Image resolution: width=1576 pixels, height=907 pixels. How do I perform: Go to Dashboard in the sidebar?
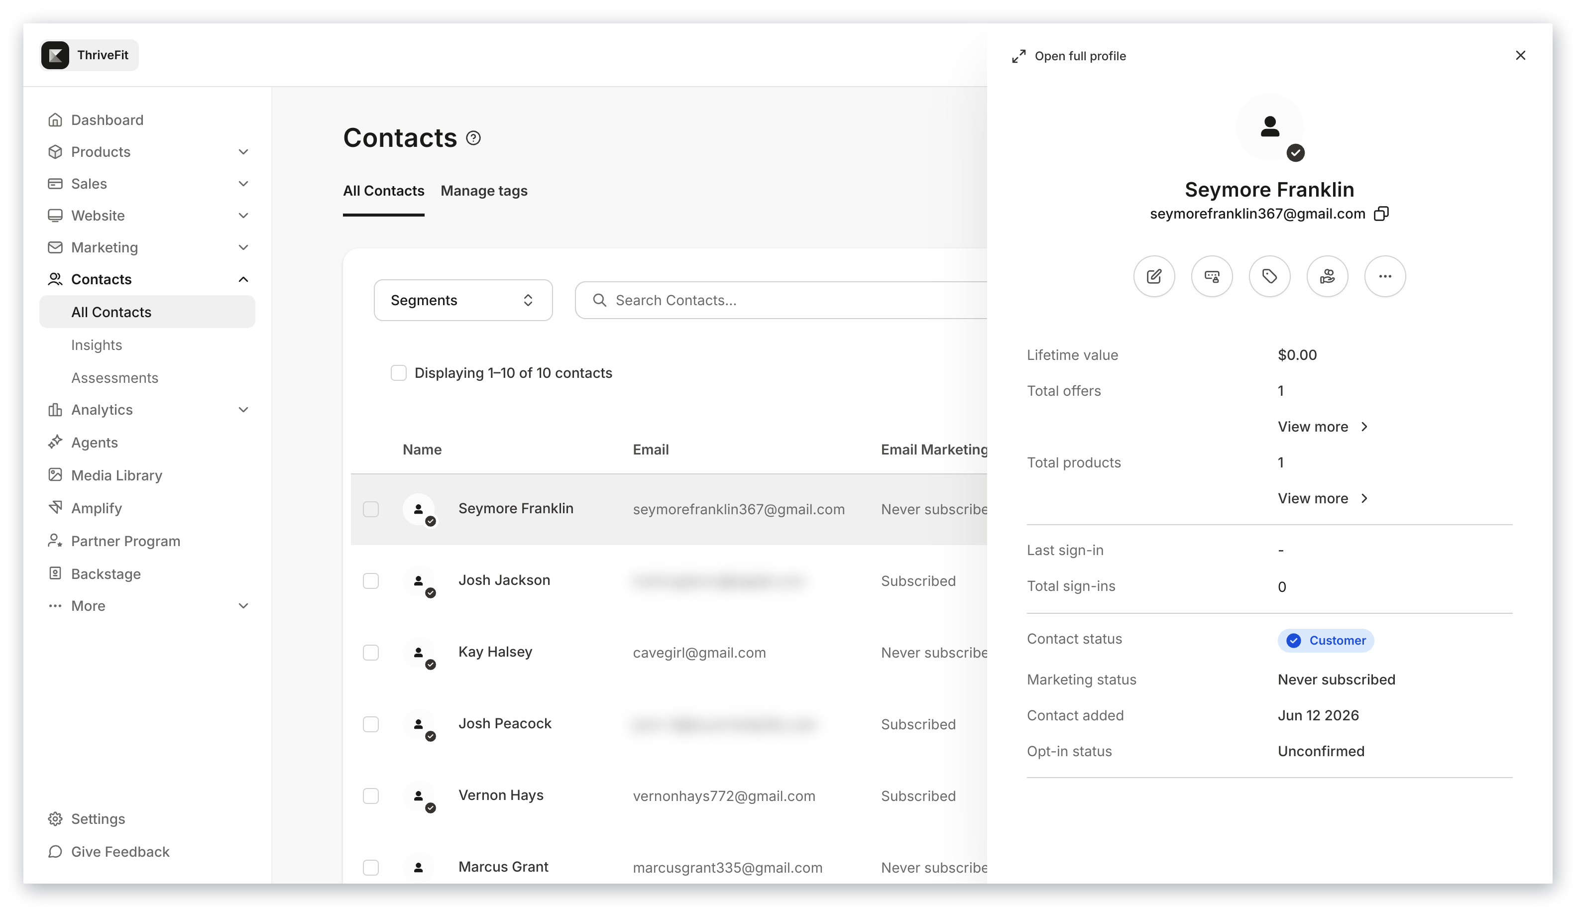click(x=107, y=119)
